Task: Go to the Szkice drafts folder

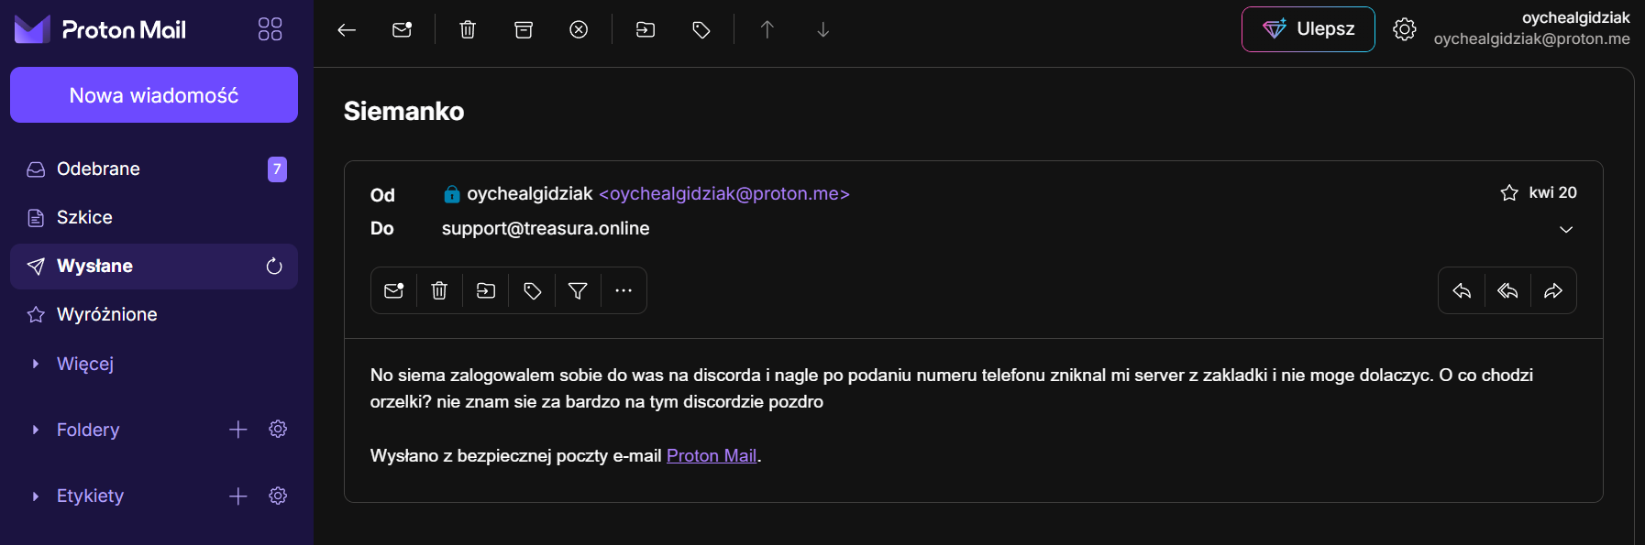Action: (84, 218)
